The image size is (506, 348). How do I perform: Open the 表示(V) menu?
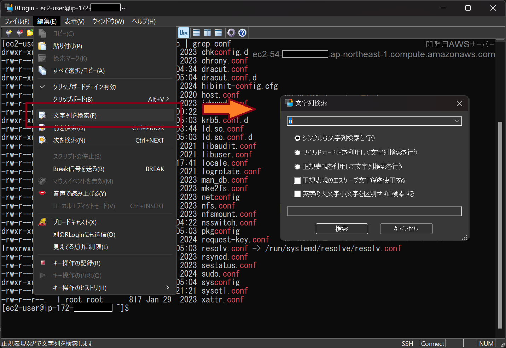click(x=74, y=21)
